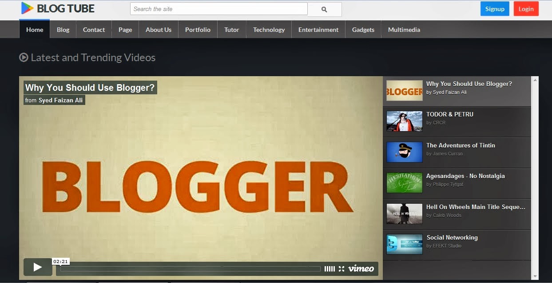Select Blogger thumbnail in playlist

[404, 90]
